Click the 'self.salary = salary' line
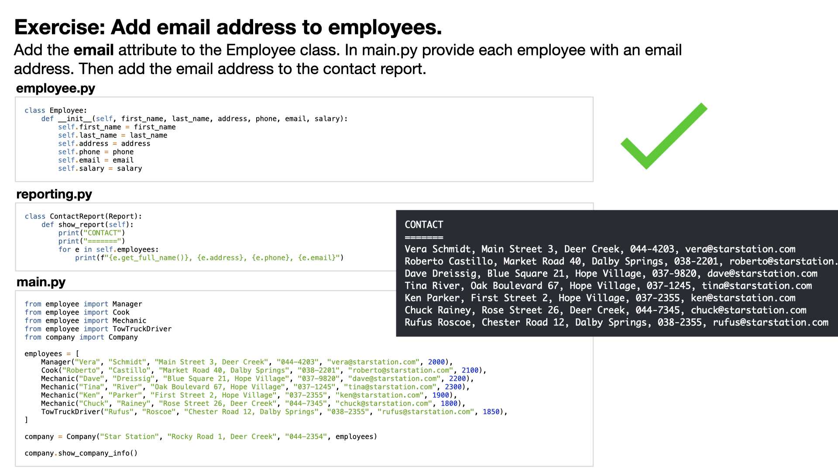 (x=100, y=169)
